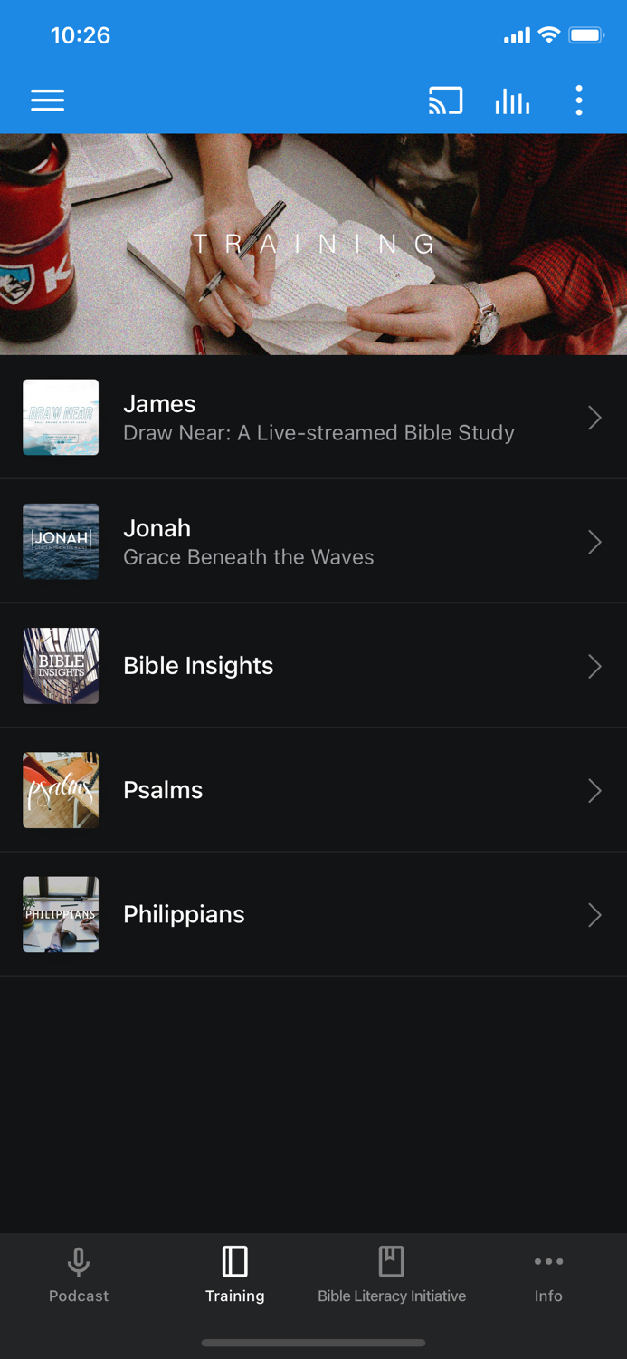Open the three-dot overflow menu
This screenshot has width=627, height=1359.
[x=578, y=101]
